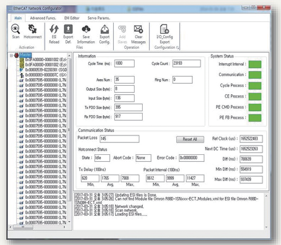Click the Input Size field
Viewport: 281px width, 245px height.
124,98
